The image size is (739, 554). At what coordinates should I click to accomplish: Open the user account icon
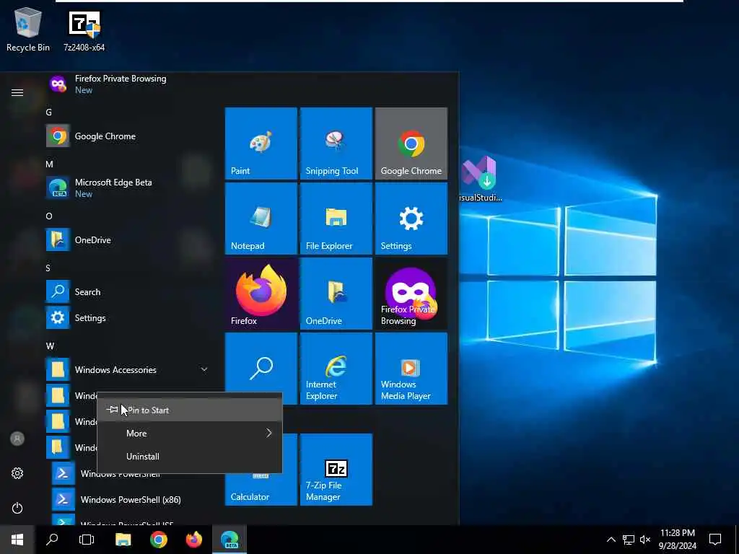pos(17,439)
